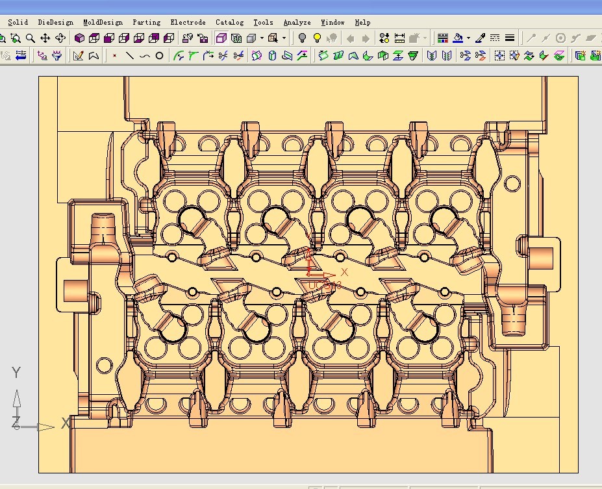Open the Window menu
Viewport: 602px width, 489px height.
[333, 22]
